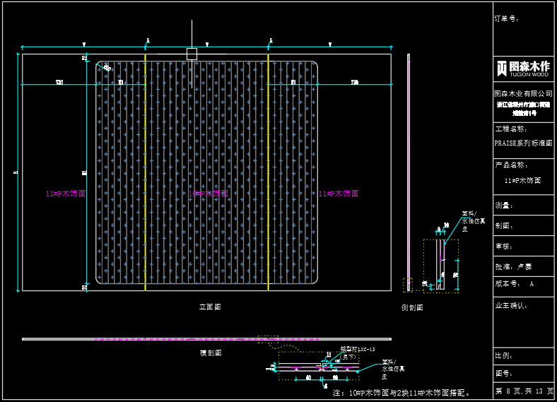
Task: Click the 立面图 view title
Action: (210, 307)
